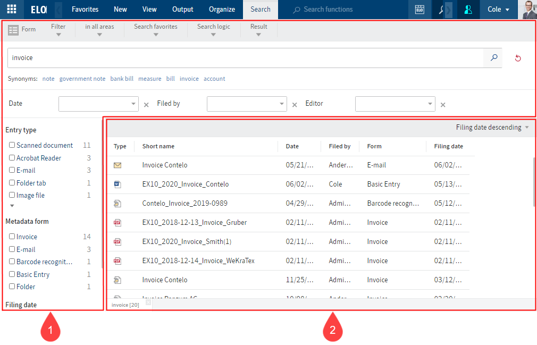Click the PDF icon of EX10_2020_Invoice_Smith(1)
This screenshot has width=537, height=345.
coord(118,242)
